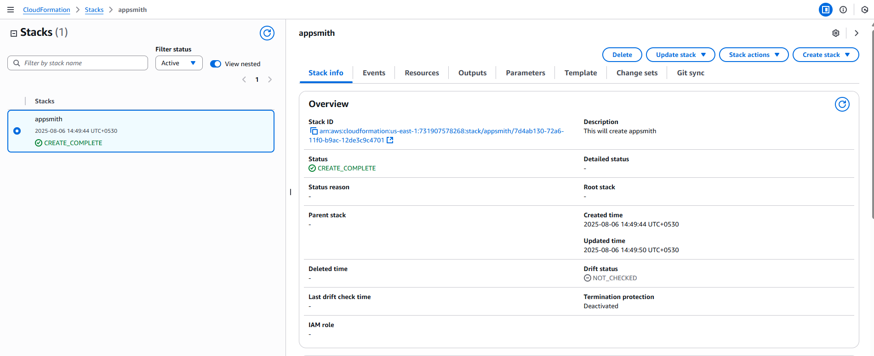The width and height of the screenshot is (874, 356).
Task: Refresh the Stacks list
Action: point(267,33)
